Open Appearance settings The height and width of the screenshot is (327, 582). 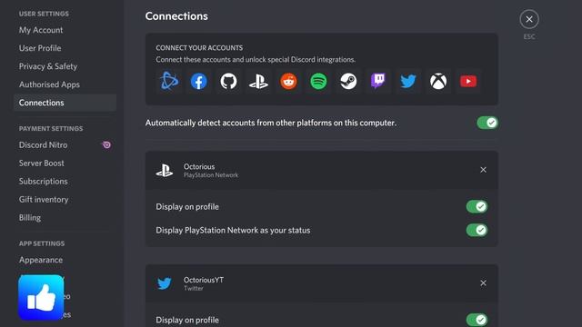click(65, 260)
